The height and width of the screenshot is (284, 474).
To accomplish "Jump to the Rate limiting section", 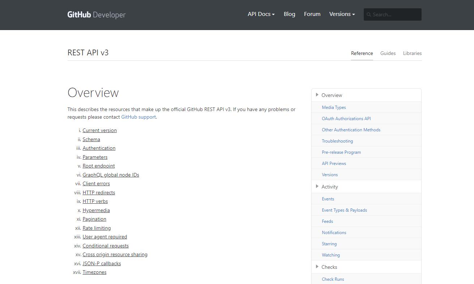I will 97,228.
